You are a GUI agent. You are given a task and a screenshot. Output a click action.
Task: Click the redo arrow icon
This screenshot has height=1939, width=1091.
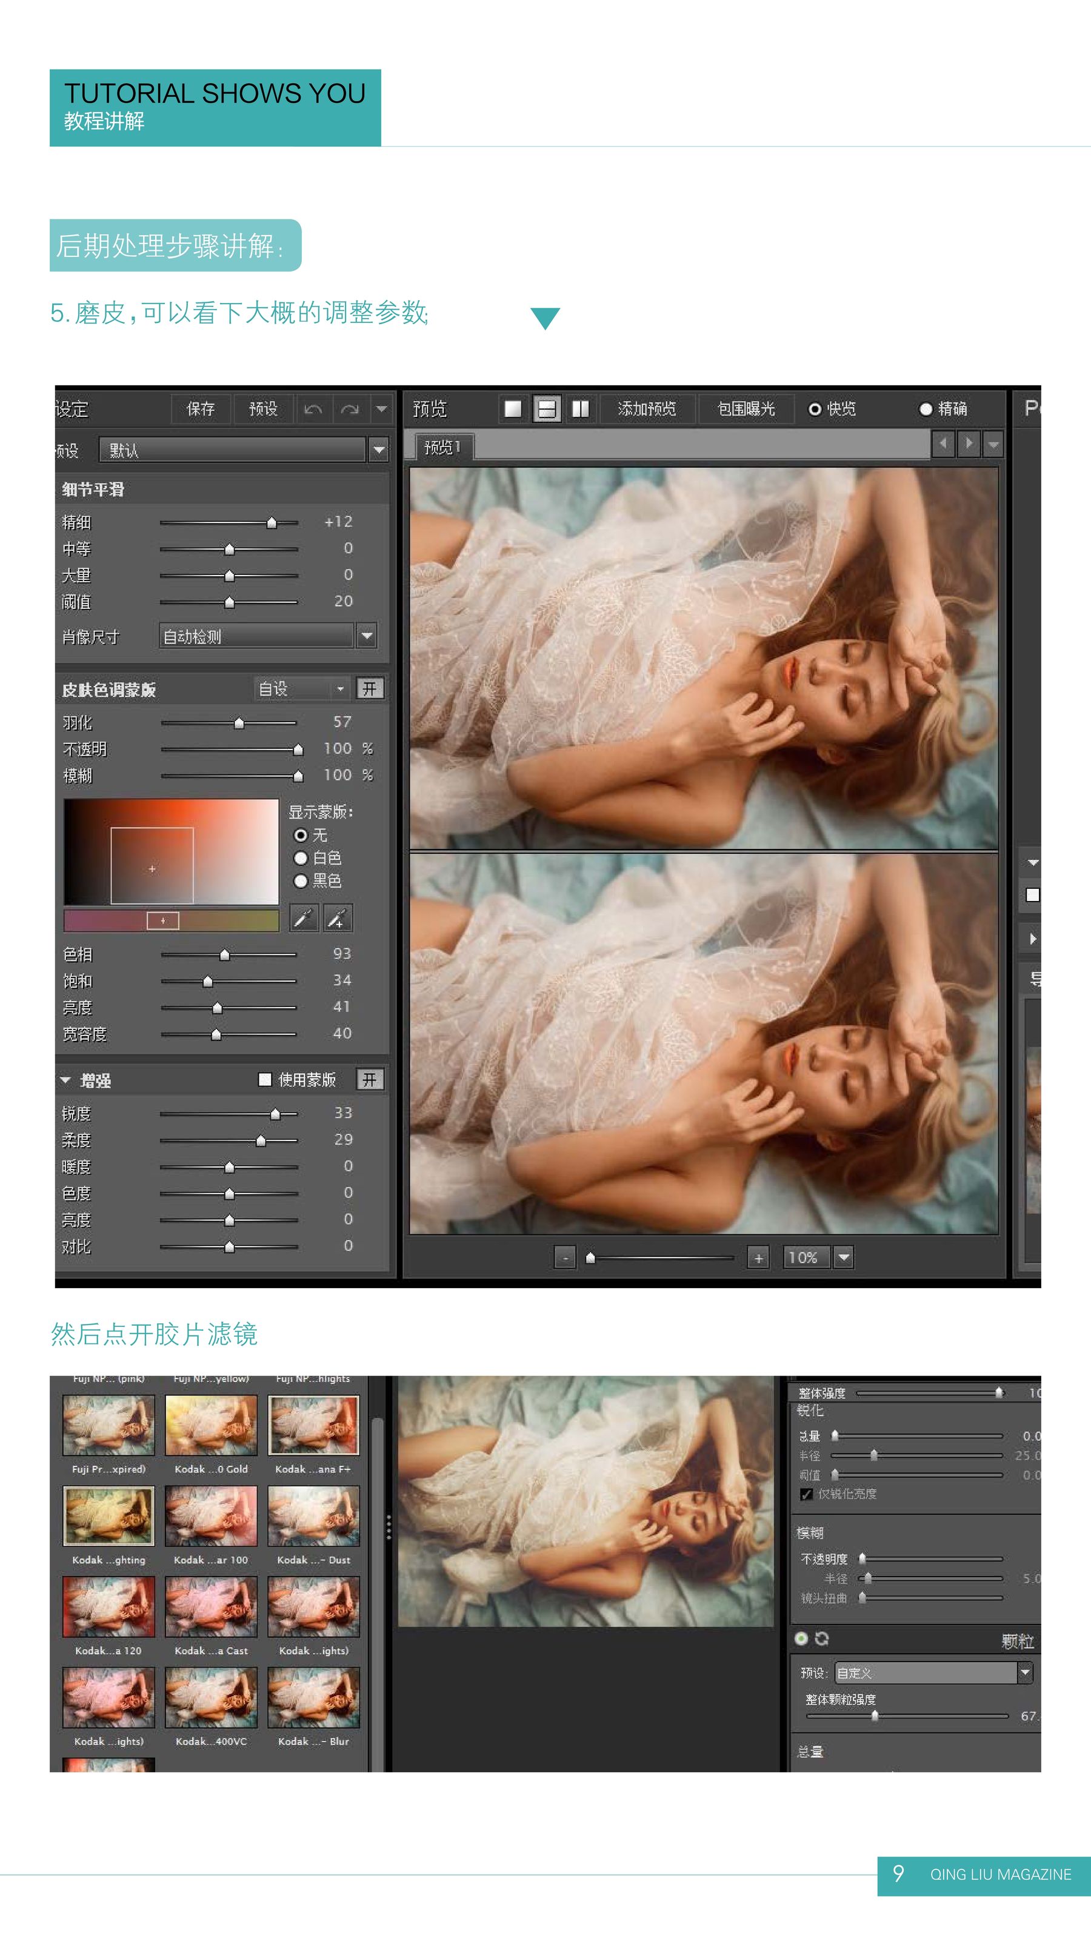point(349,409)
